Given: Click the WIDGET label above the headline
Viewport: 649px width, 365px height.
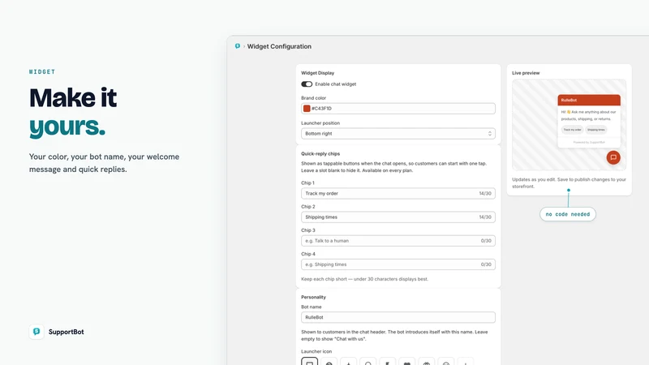Looking at the screenshot, I should pos(42,71).
